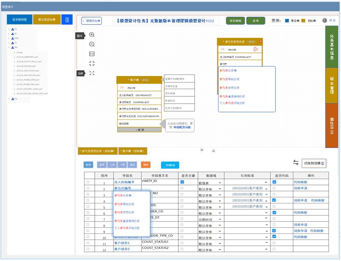Collapse the left sidebar with the blue indent icon

click(67, 19)
